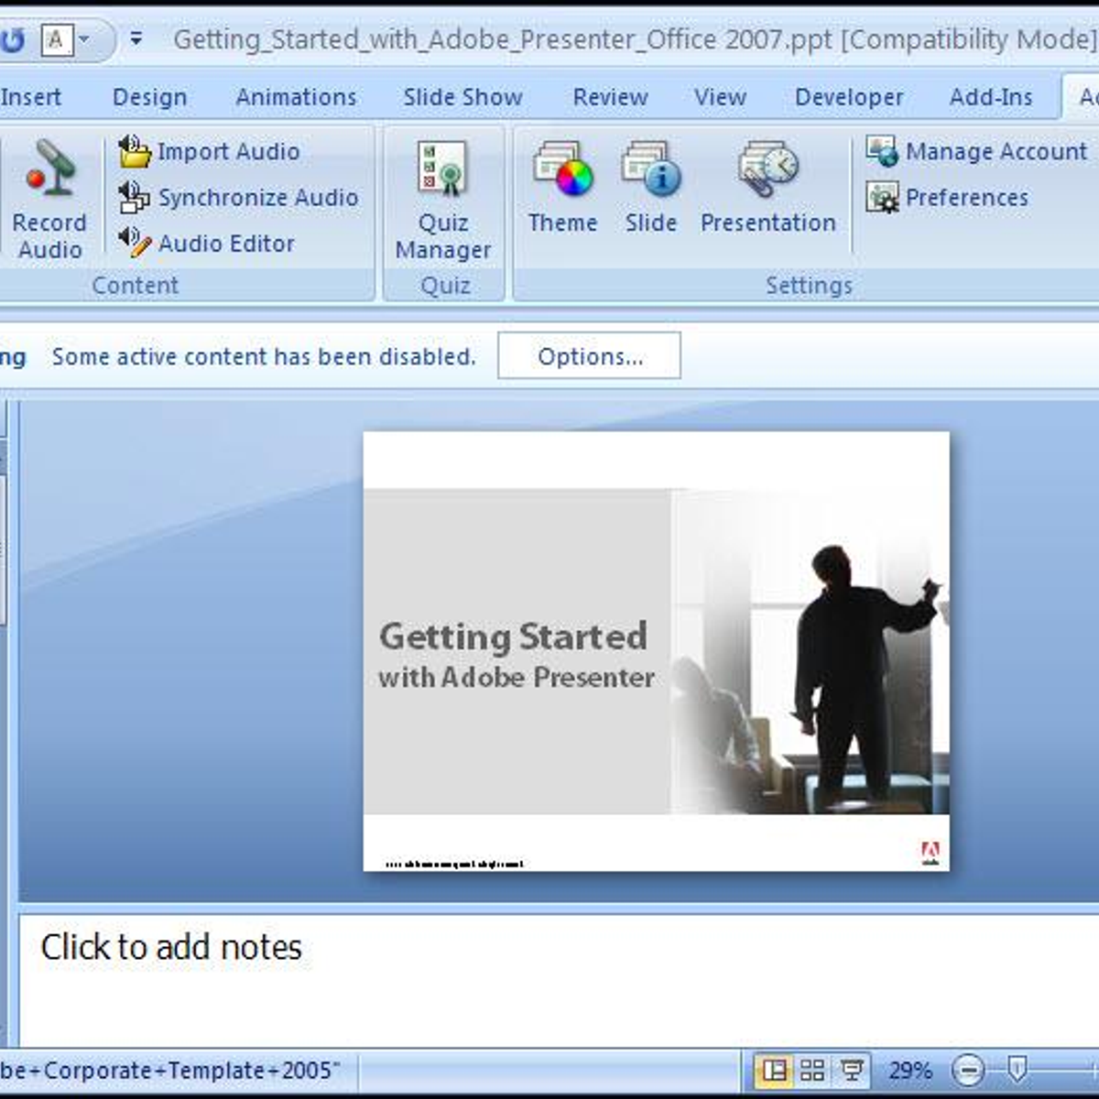This screenshot has width=1099, height=1099.
Task: Expand the Quick Access Toolbar customize arrow
Action: click(x=136, y=39)
